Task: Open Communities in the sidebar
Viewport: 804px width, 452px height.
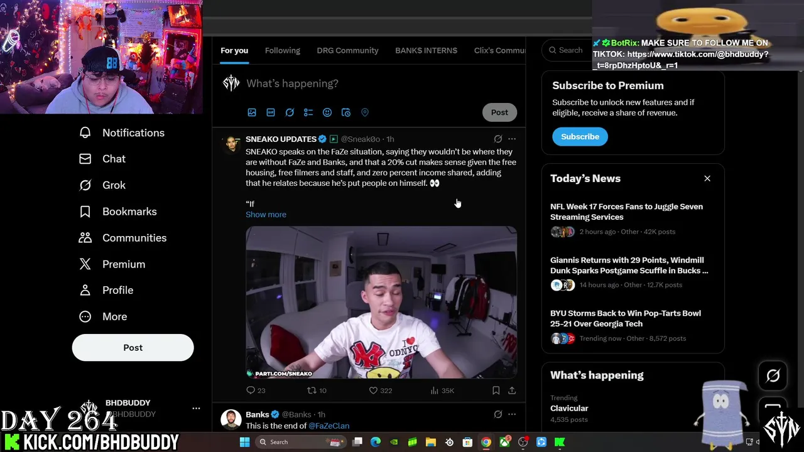Action: coord(123,238)
